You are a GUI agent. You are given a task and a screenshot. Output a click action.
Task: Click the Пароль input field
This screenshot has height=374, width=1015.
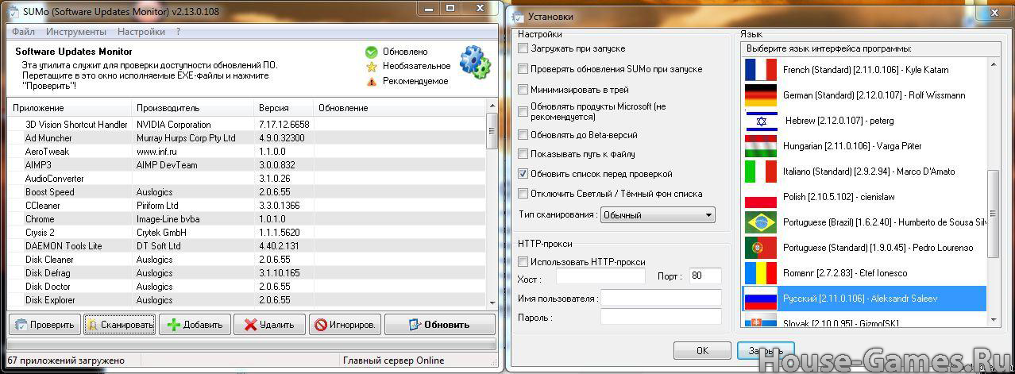click(x=661, y=317)
